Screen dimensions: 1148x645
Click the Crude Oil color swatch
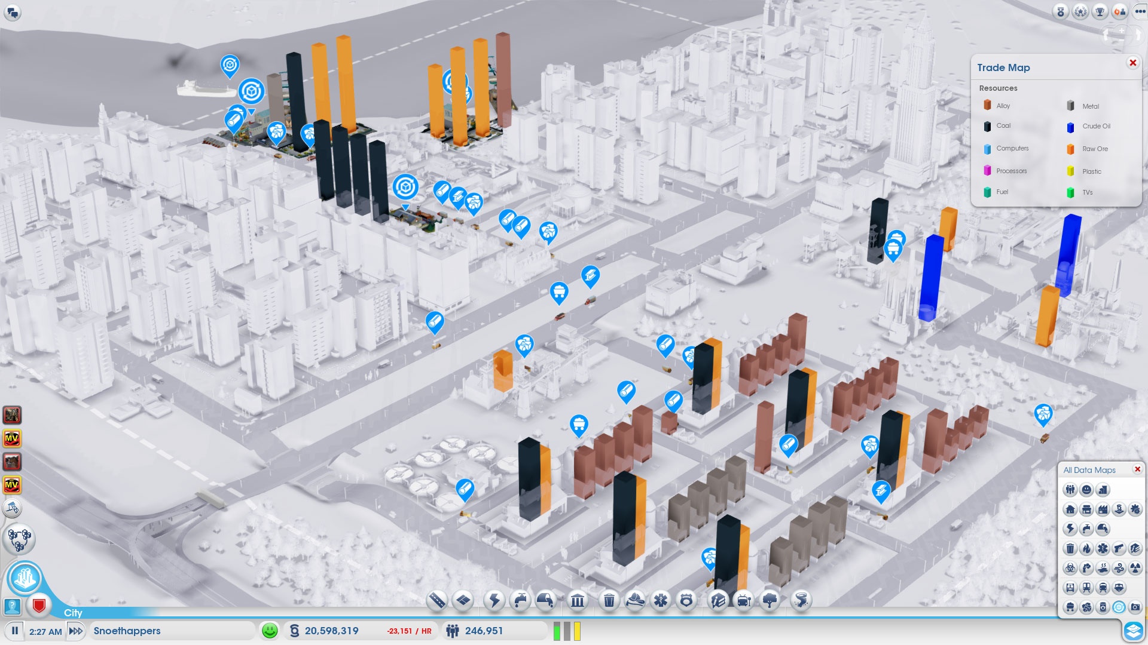click(1070, 127)
